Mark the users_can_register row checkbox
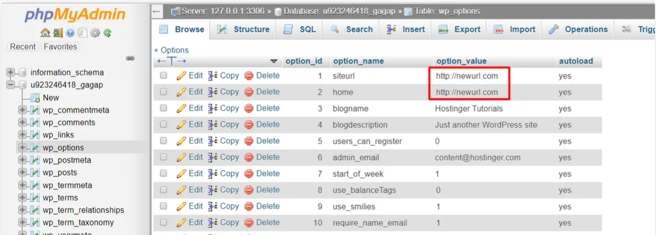Screen dimensions: 656x235 point(163,141)
